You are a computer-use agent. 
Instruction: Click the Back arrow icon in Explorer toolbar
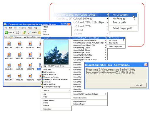point(6,32)
